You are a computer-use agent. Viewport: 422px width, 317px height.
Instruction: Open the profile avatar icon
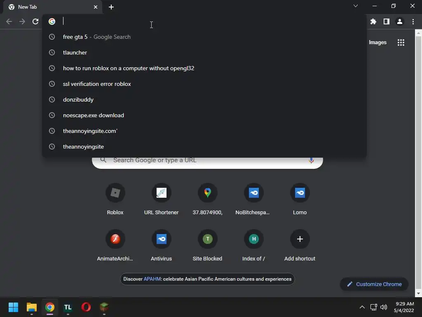(x=400, y=21)
